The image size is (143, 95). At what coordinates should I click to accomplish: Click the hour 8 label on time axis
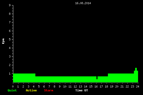click(54, 86)
